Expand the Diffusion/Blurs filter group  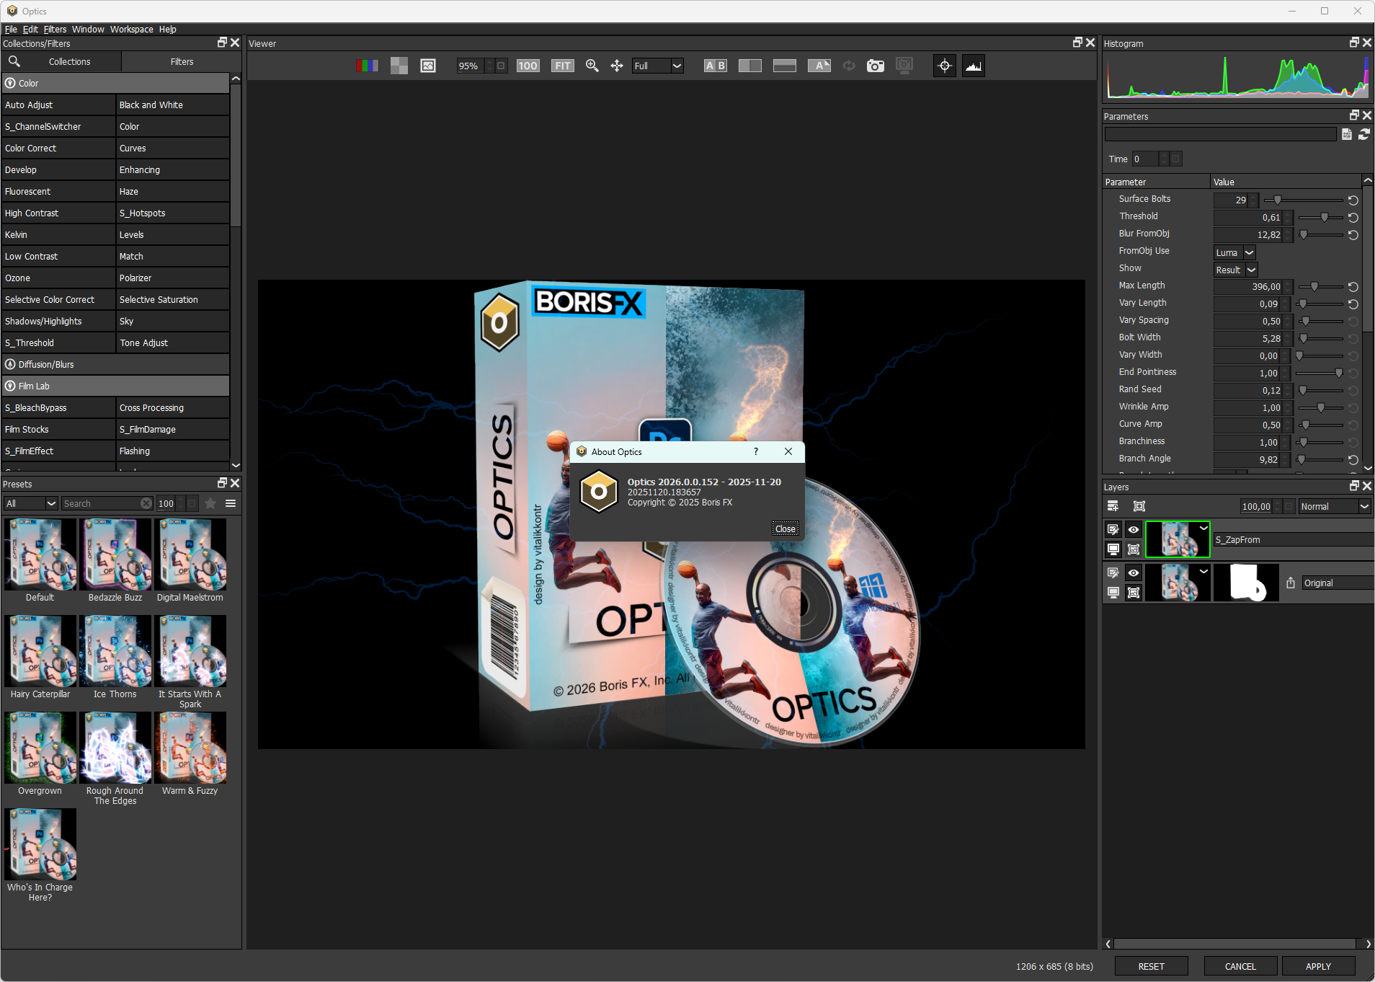coord(10,364)
